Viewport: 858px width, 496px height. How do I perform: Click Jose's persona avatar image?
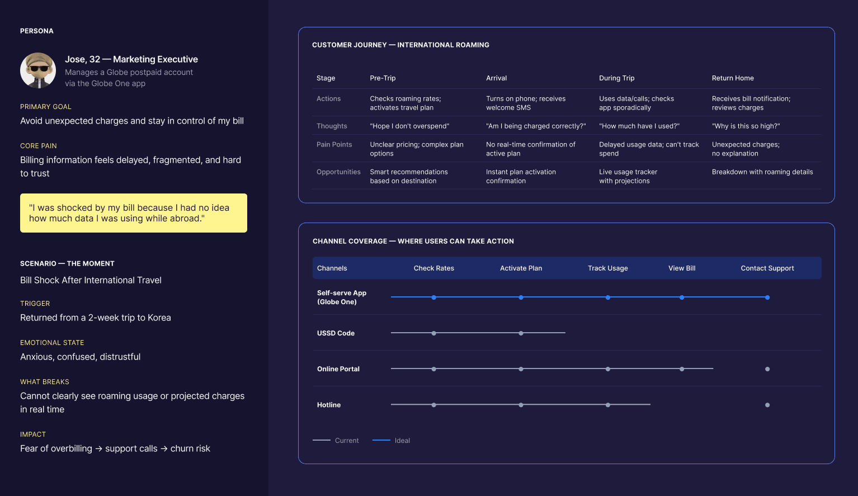click(38, 70)
